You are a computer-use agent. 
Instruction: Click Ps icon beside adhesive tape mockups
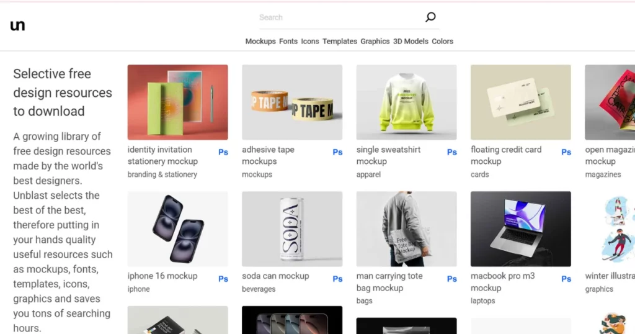click(337, 152)
